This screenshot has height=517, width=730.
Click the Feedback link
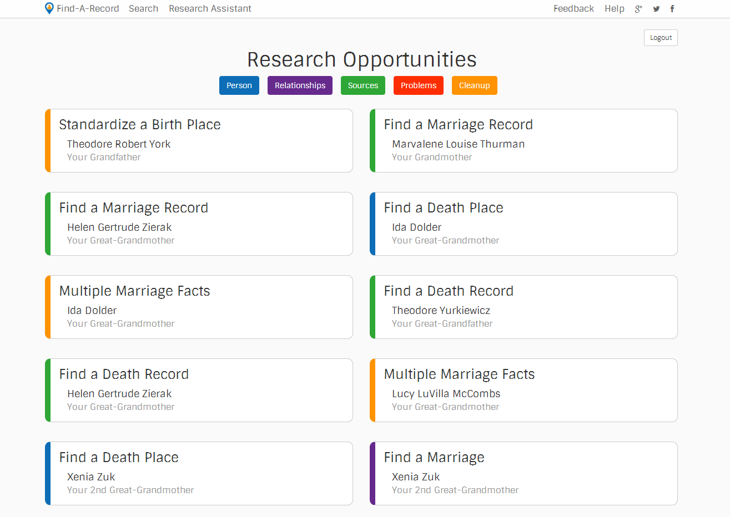pos(573,8)
